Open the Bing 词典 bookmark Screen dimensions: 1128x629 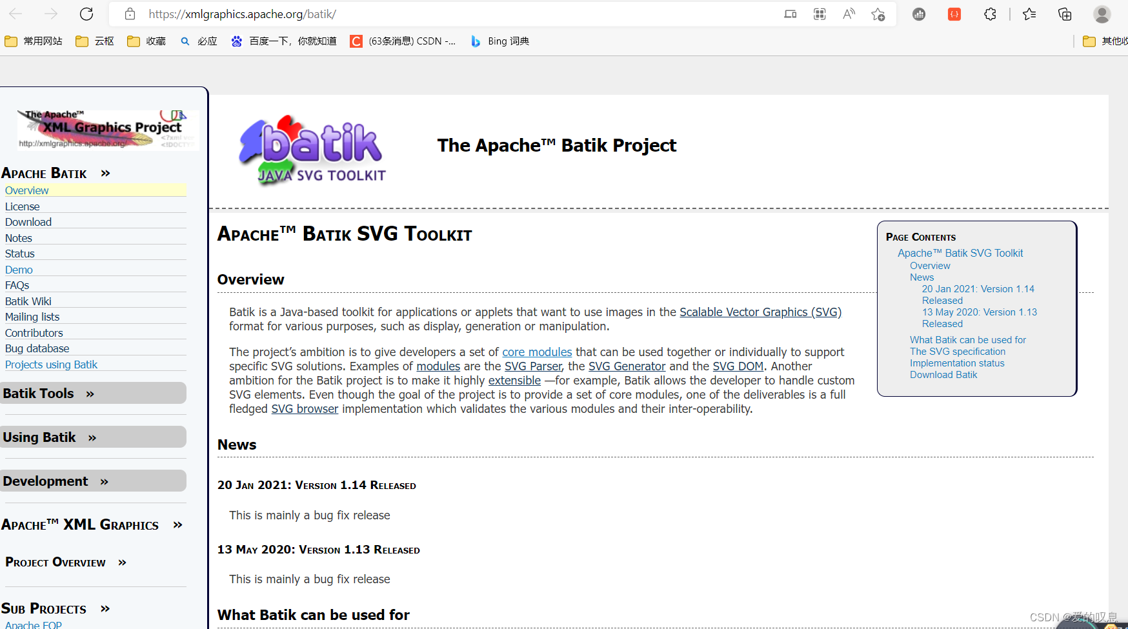point(500,41)
